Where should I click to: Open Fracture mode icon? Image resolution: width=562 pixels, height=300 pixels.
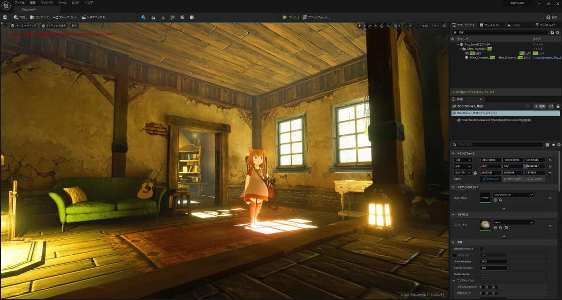coord(182,17)
